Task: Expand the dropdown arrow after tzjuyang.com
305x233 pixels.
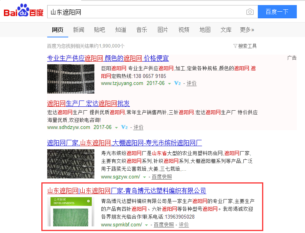Action: [169, 83]
